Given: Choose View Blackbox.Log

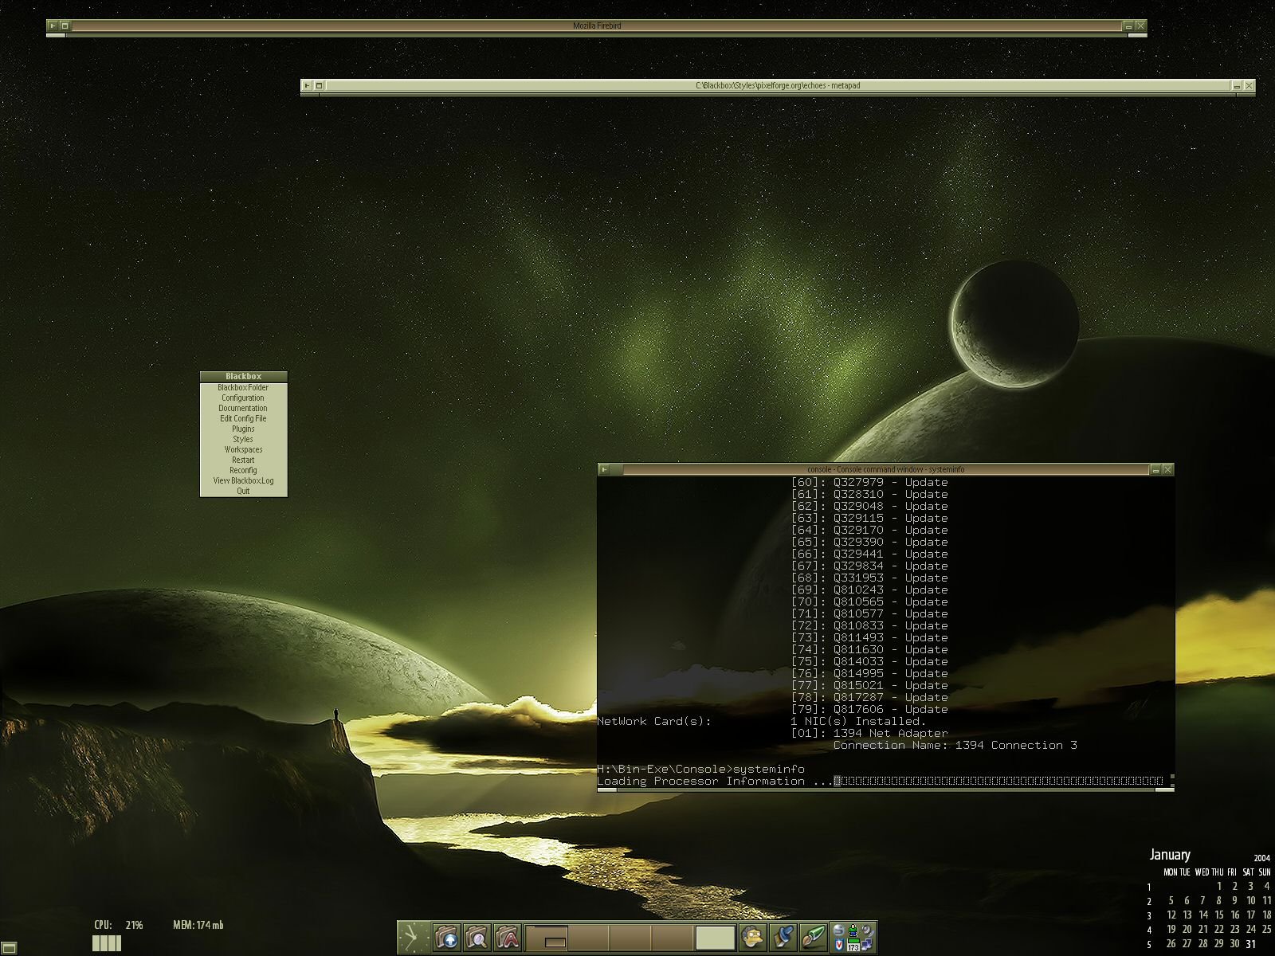Looking at the screenshot, I should [x=243, y=480].
